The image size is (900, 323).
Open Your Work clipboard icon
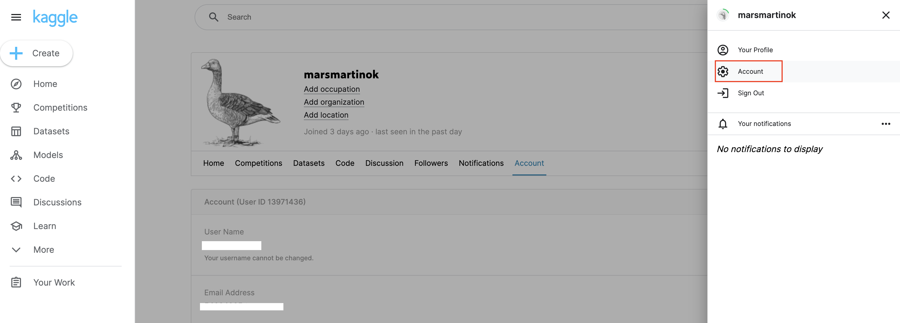(x=16, y=282)
